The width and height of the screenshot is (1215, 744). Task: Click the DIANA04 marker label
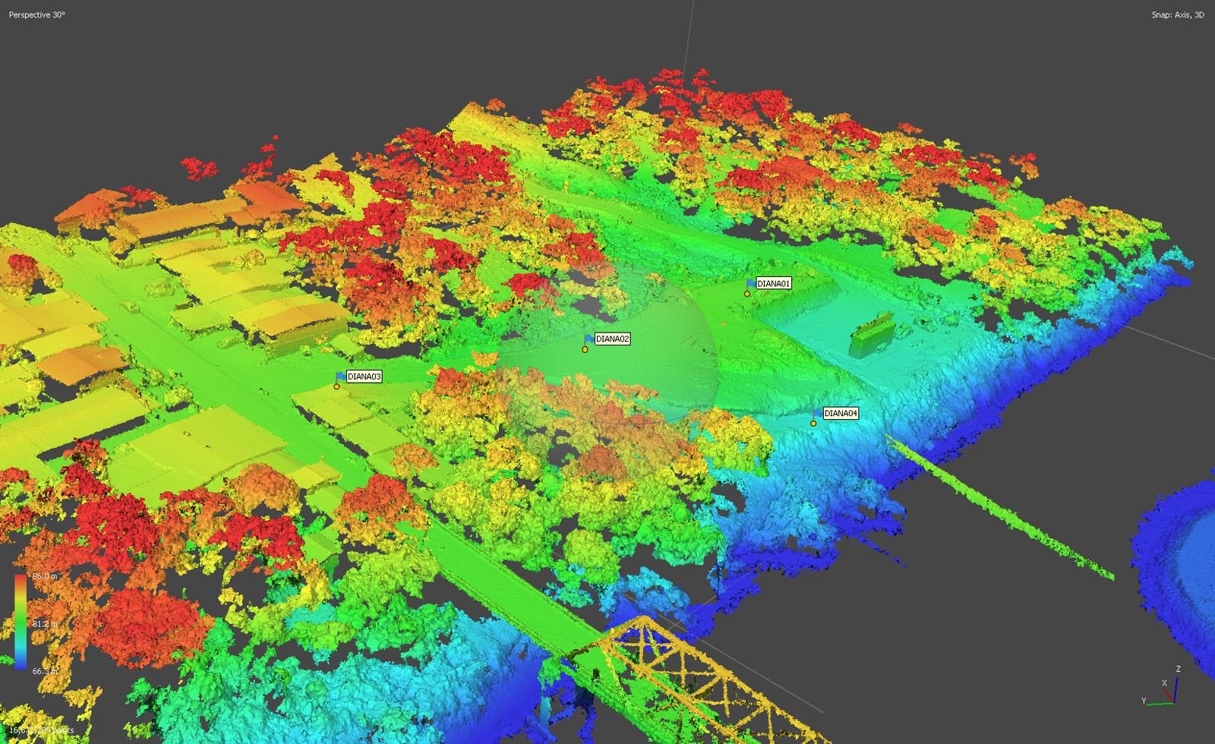[x=841, y=413]
